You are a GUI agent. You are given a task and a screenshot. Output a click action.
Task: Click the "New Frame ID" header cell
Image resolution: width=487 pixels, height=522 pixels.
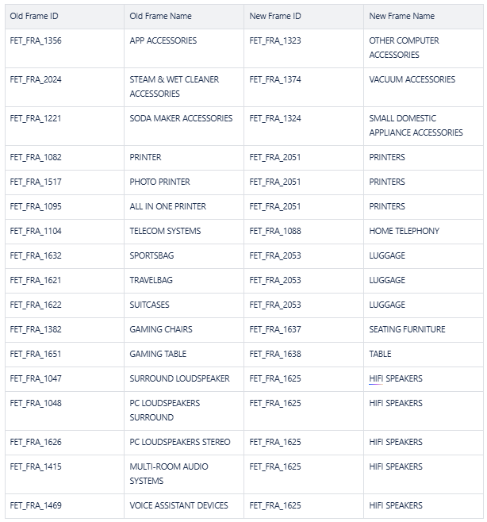(275, 16)
